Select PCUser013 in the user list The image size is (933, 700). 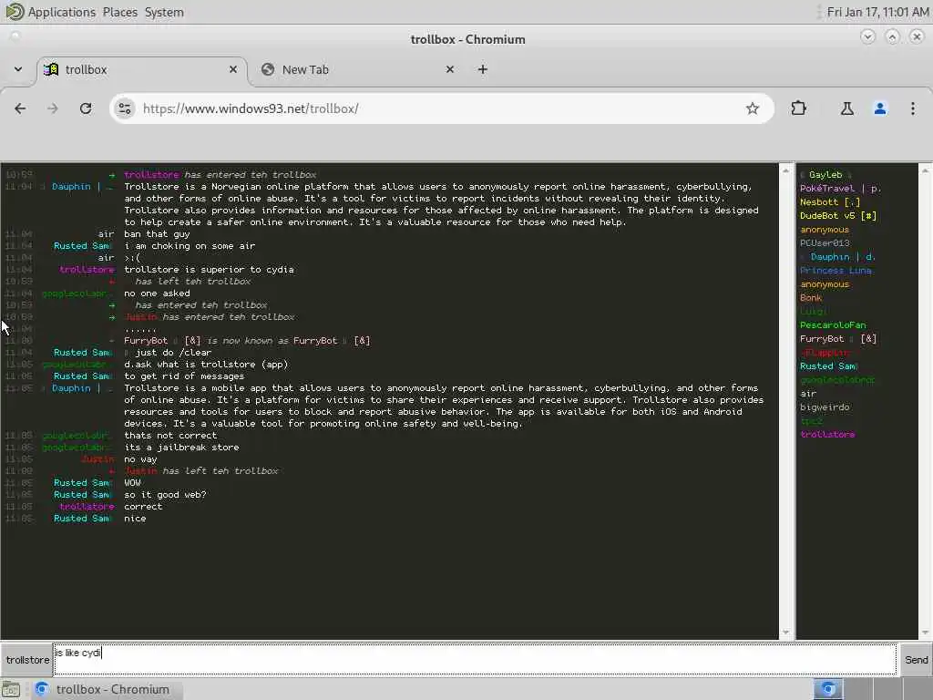pos(825,242)
